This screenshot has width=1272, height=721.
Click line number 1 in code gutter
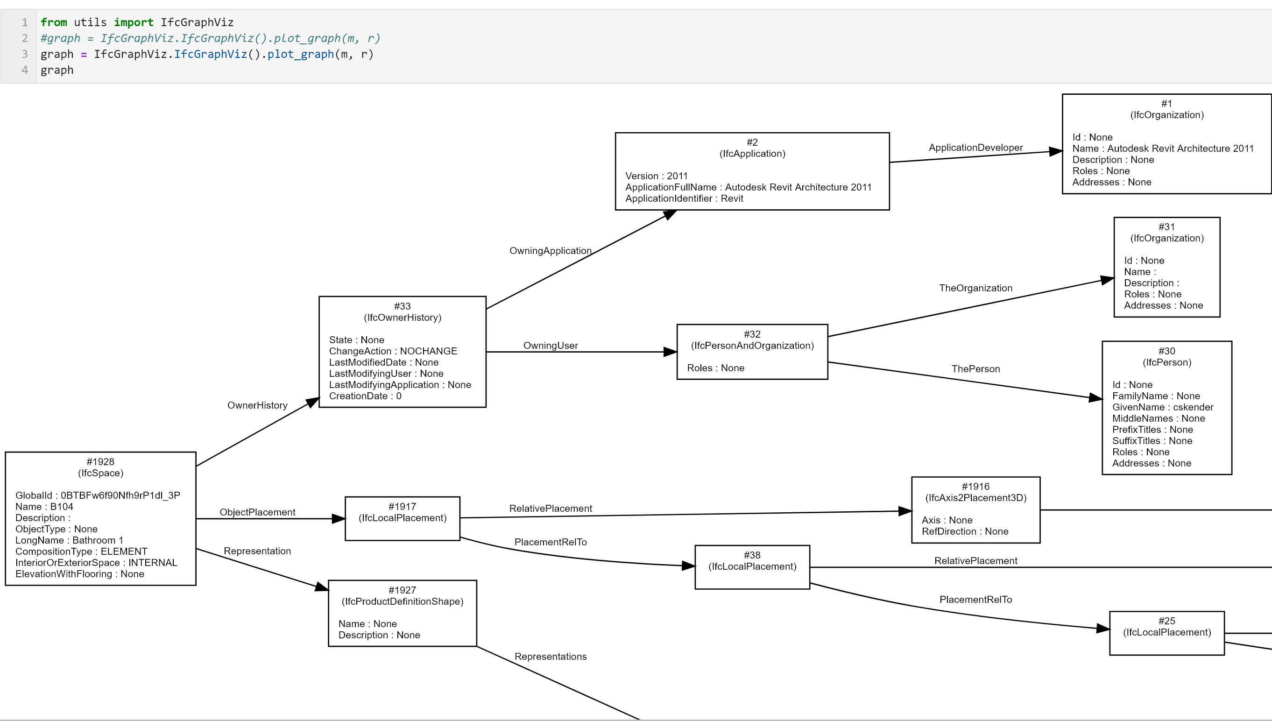(24, 22)
